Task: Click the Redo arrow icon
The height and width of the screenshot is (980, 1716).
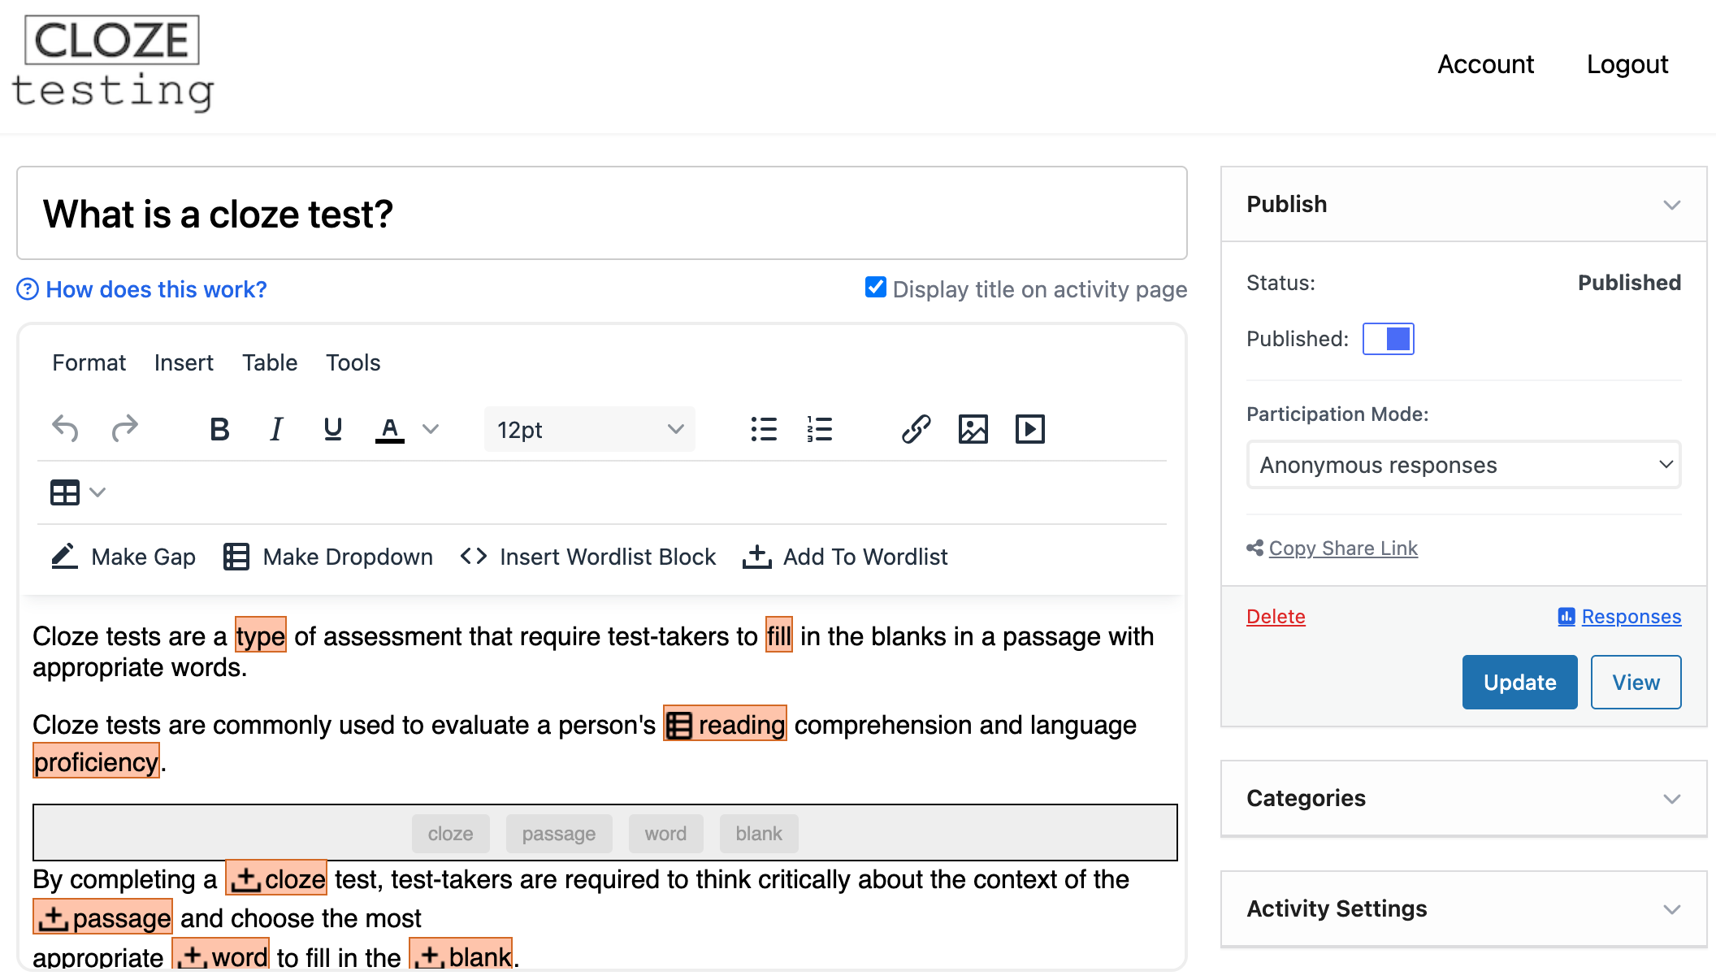Action: [124, 428]
